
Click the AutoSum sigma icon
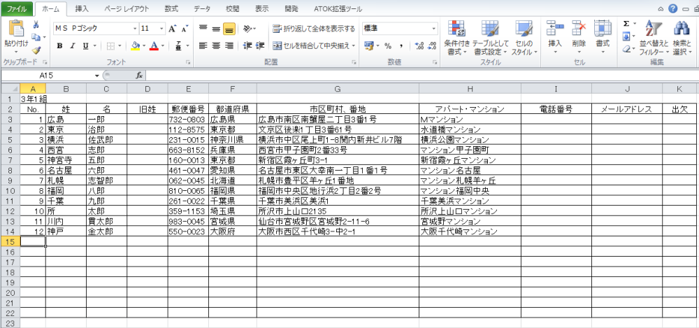(626, 24)
